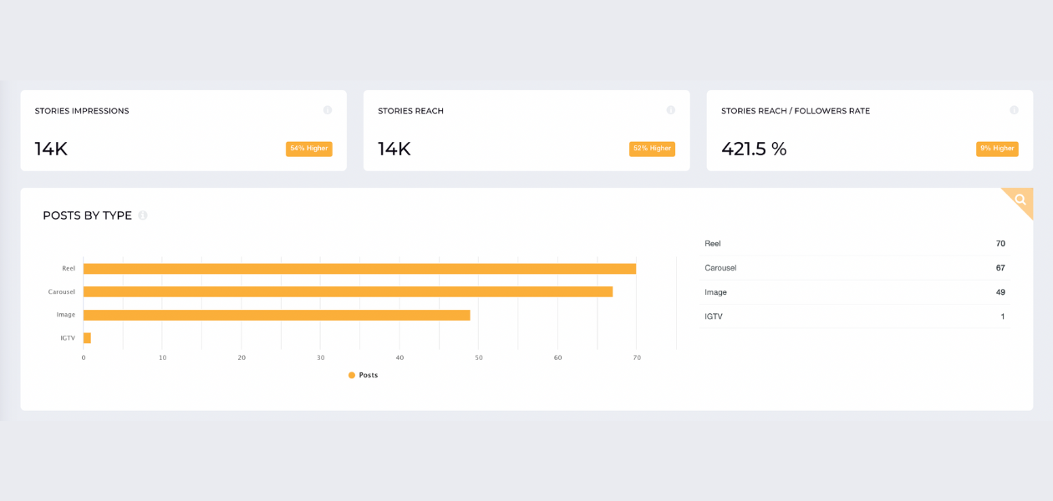Click the 9% Higher badge

(997, 149)
